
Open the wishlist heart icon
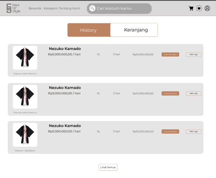(x=199, y=8)
